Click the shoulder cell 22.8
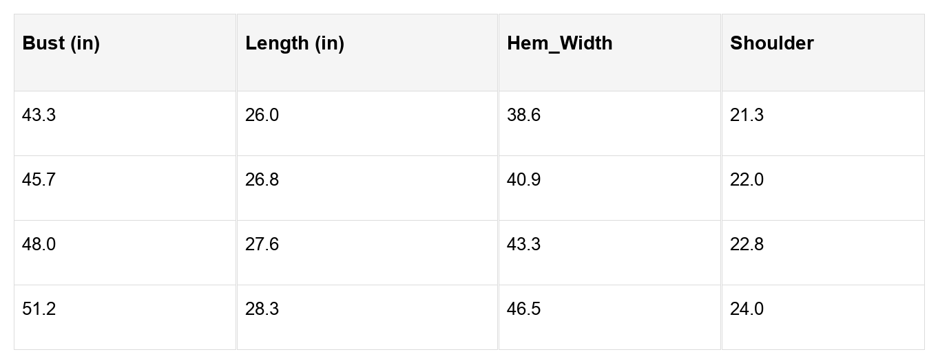Image resolution: width=938 pixels, height=363 pixels. pos(824,253)
